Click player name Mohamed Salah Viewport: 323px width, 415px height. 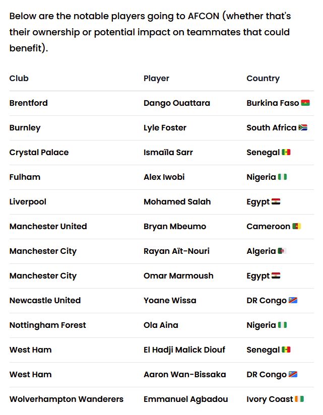click(177, 201)
